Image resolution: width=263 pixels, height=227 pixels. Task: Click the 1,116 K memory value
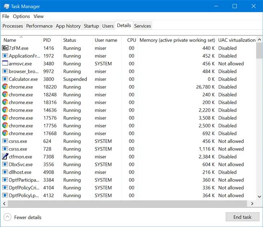207,149
